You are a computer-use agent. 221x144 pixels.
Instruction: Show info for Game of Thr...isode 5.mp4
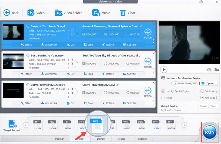28,26
